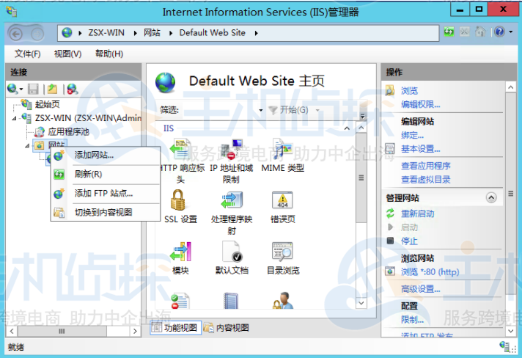Open the 帮助(H) menu
522x358 pixels.
coord(109,54)
